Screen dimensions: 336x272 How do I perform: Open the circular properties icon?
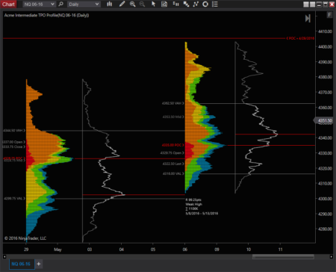click(x=205, y=4)
